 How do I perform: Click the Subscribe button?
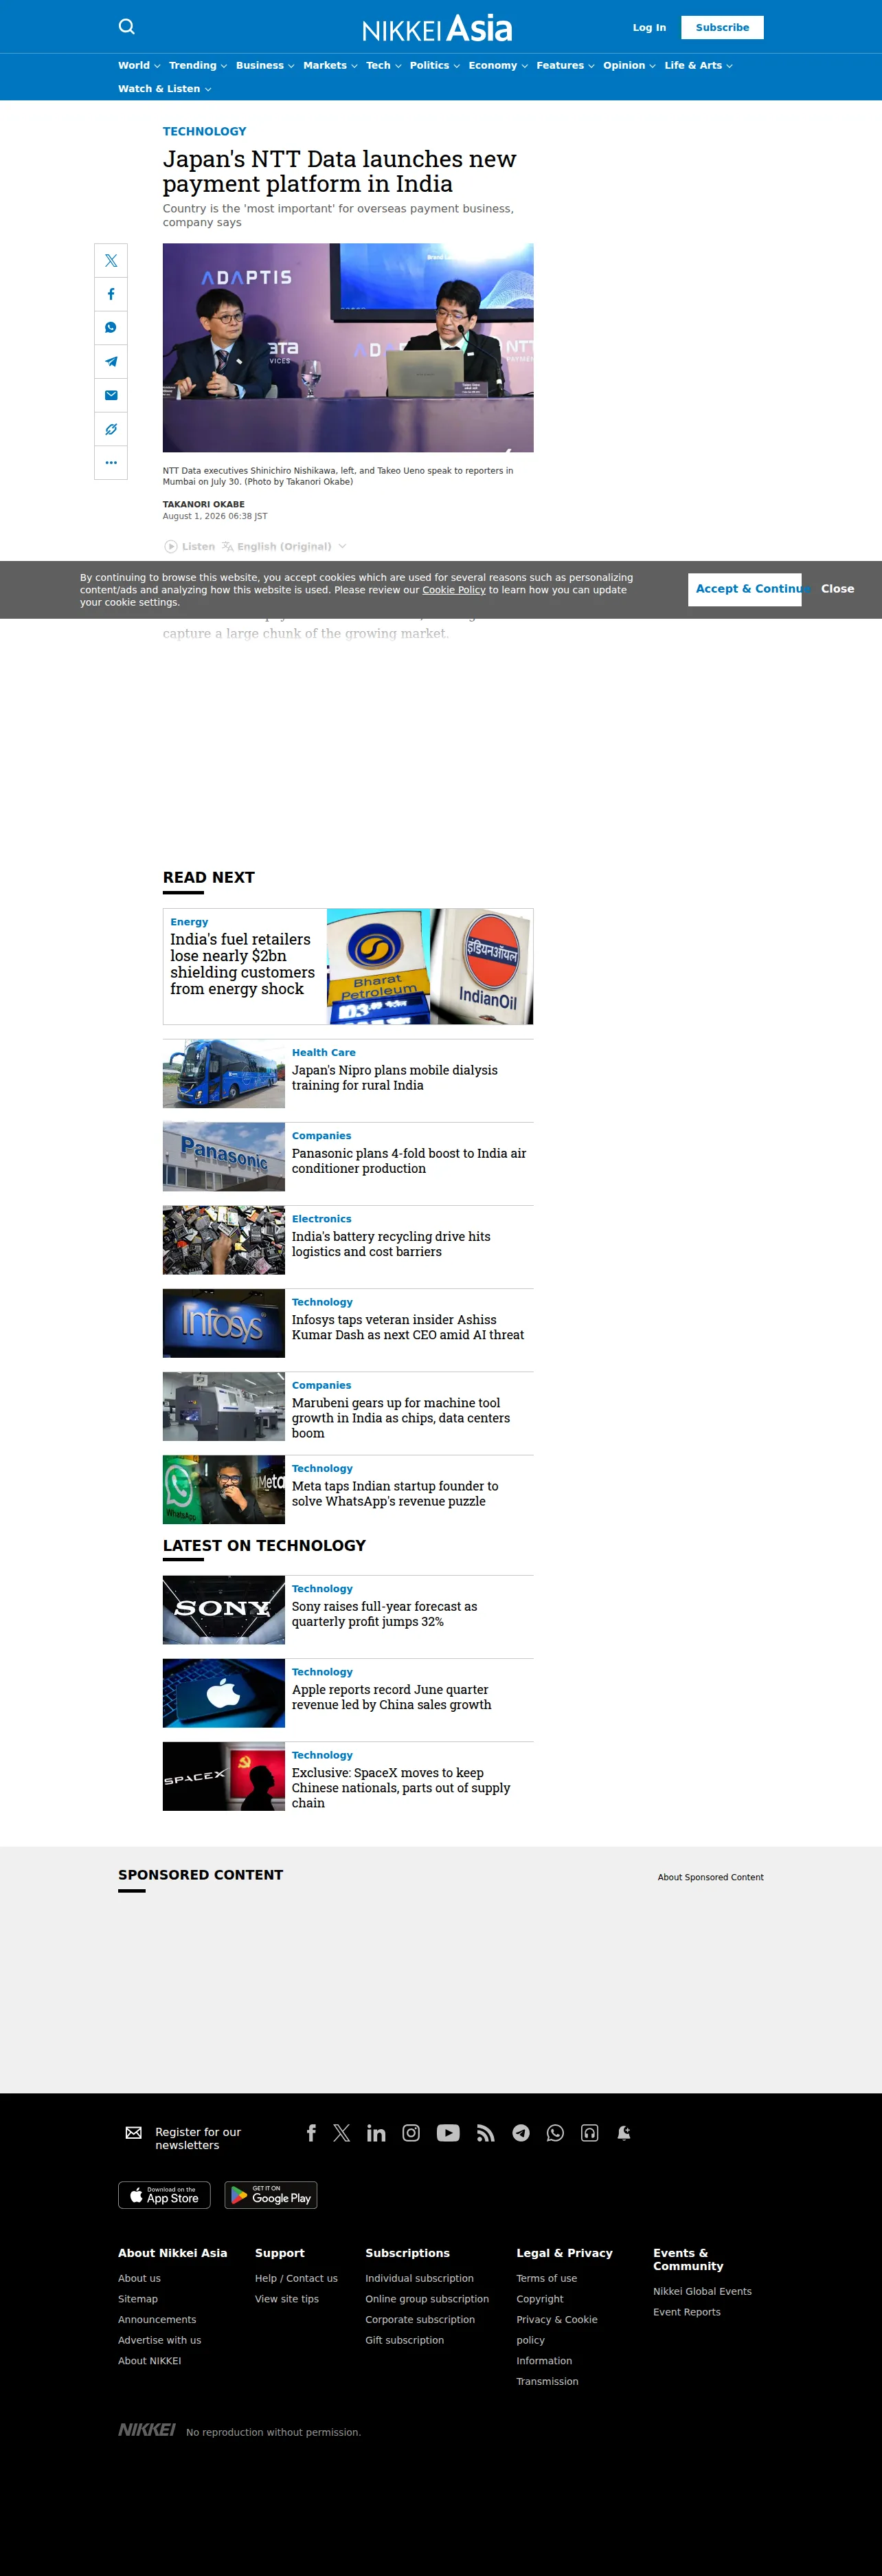click(x=722, y=28)
